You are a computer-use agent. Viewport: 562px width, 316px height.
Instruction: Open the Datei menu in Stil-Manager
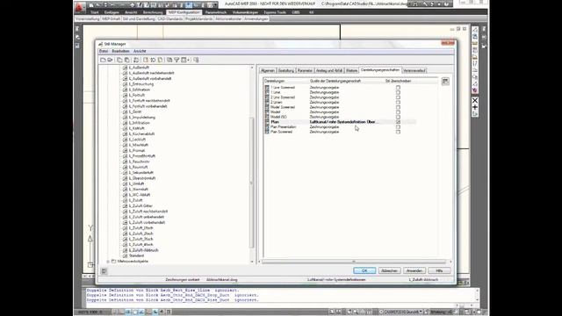click(104, 51)
